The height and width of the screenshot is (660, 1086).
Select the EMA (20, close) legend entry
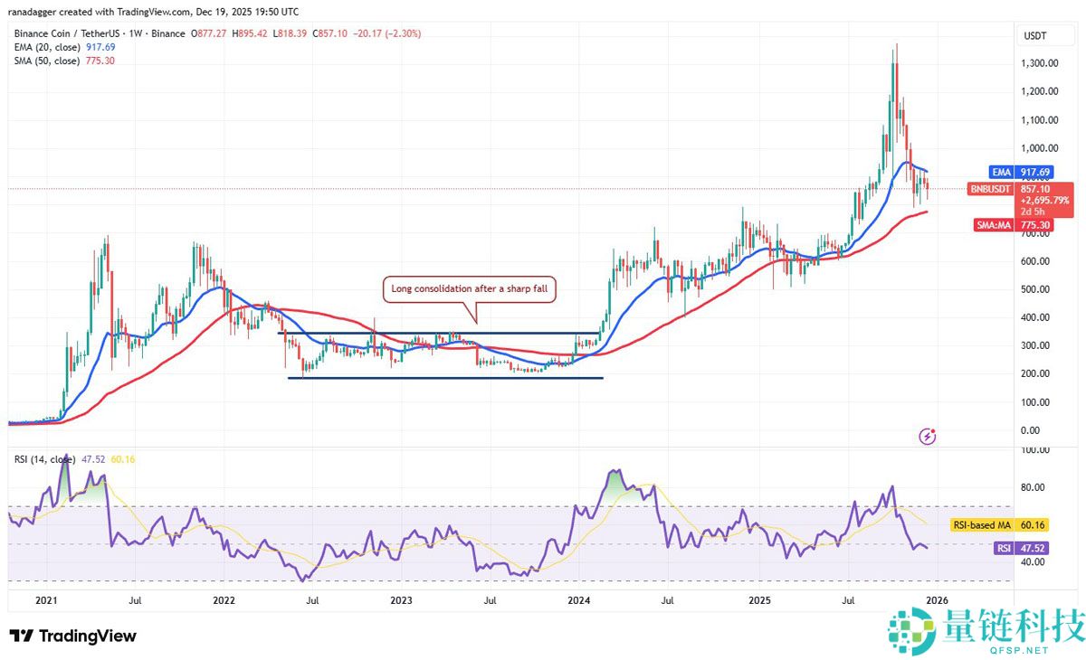coord(64,47)
